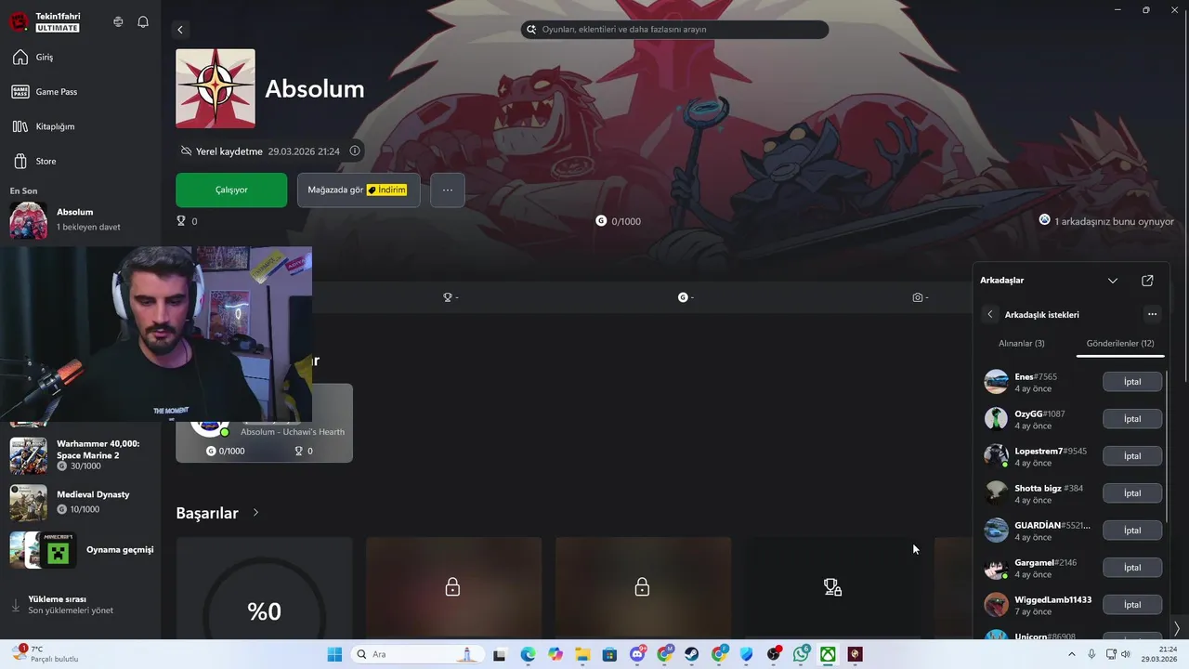Viewport: 1189px width, 669px height.
Task: Click Gargamel avatar in requests
Action: tap(996, 568)
